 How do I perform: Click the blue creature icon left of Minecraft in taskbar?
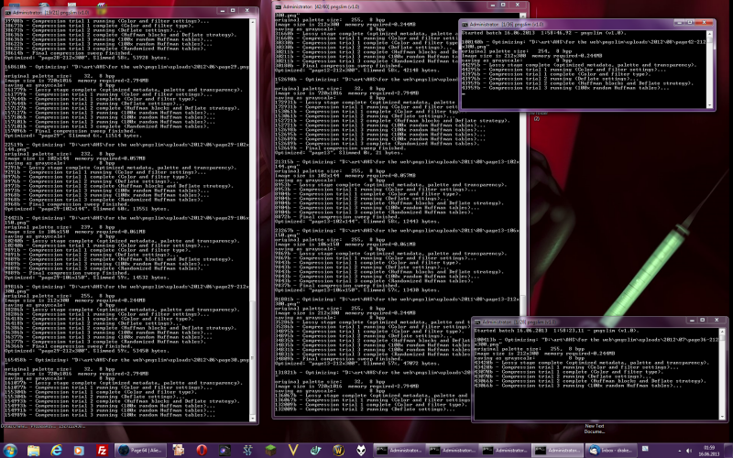[247, 451]
